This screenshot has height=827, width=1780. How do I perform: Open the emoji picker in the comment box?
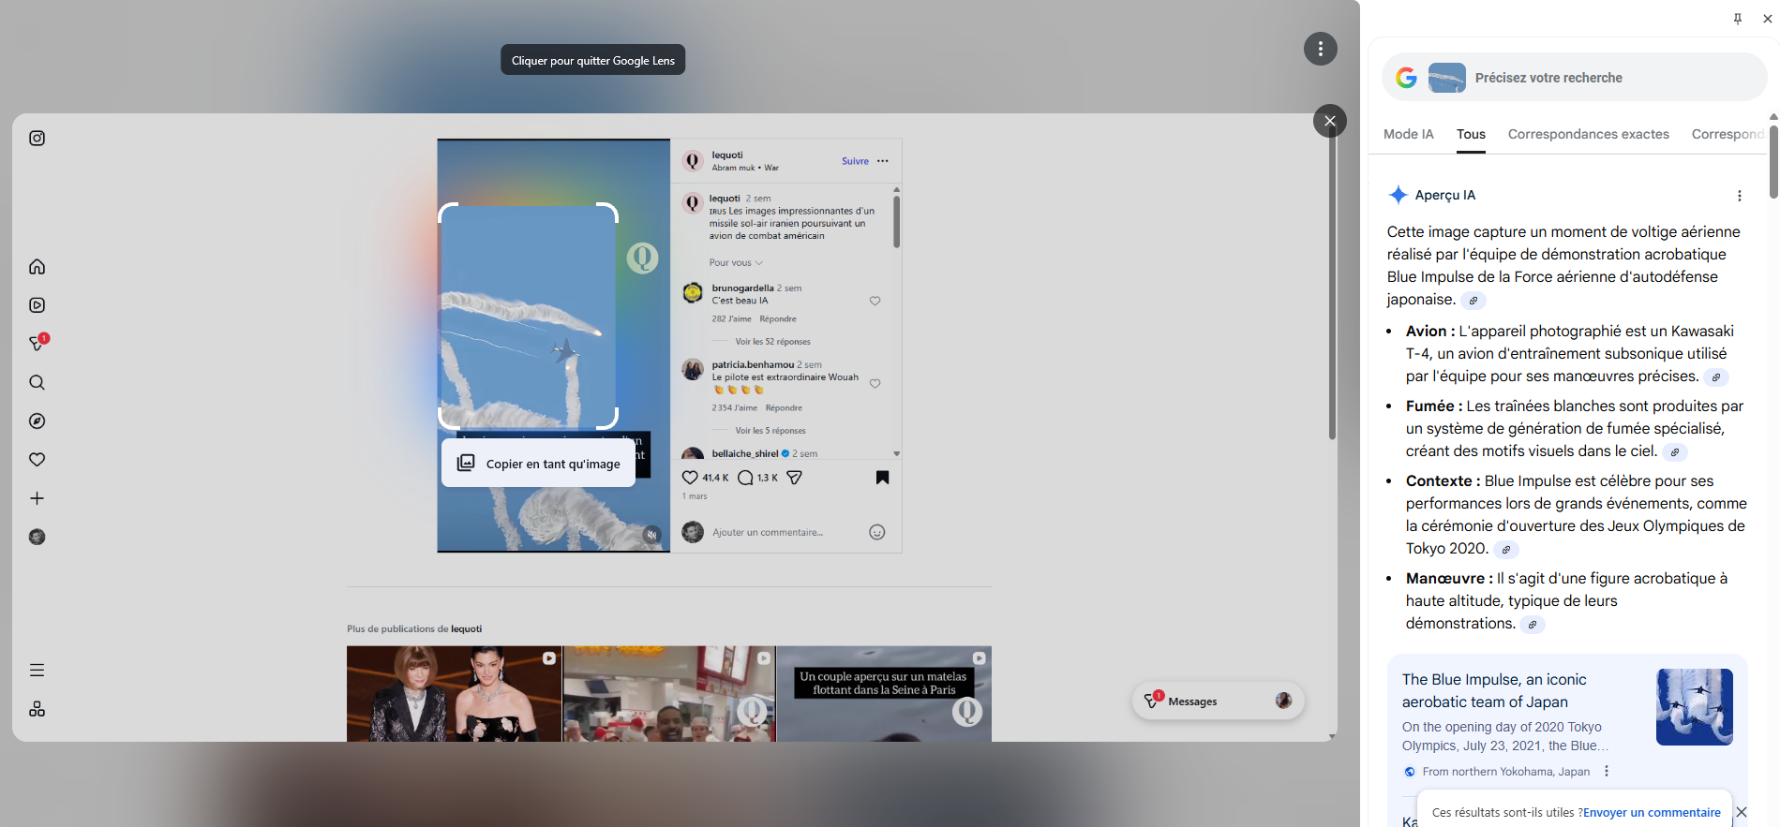coord(877,532)
